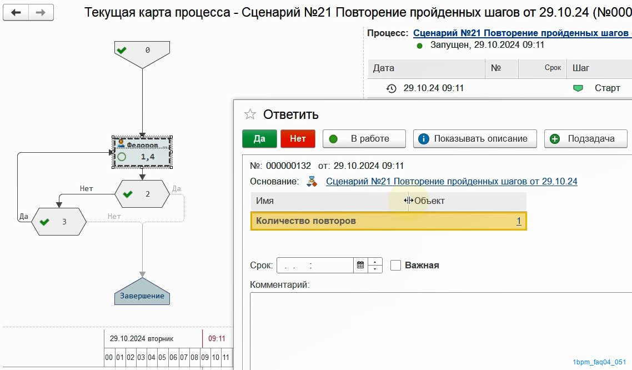This screenshot has height=370, width=632.
Task: Click the Нет label on node 2's branch
Action: click(x=86, y=188)
